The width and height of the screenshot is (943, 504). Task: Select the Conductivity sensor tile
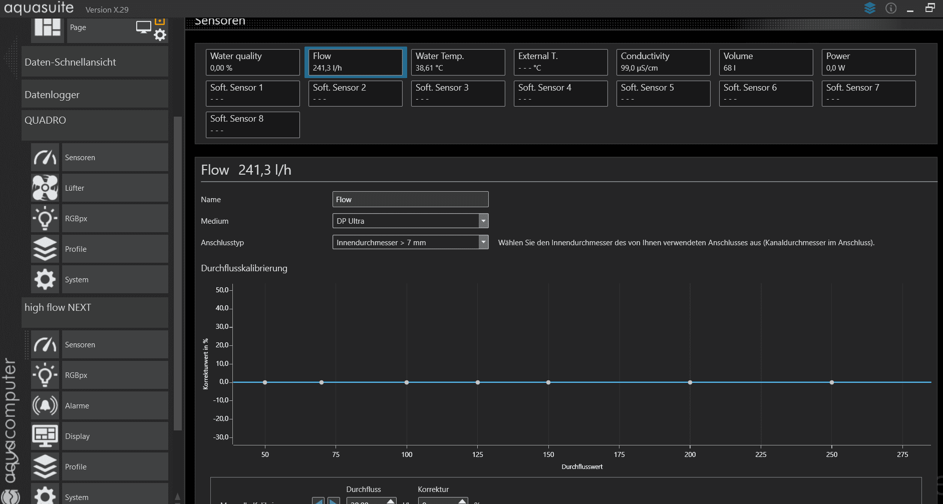point(664,62)
